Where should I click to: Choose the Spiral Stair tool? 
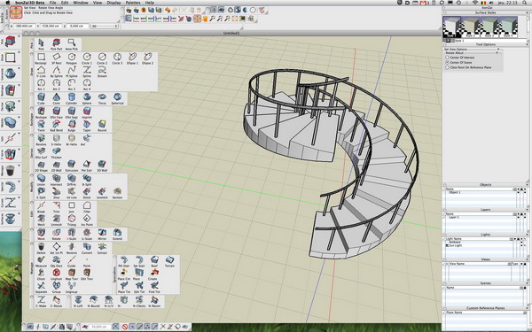pyautogui.click(x=139, y=261)
